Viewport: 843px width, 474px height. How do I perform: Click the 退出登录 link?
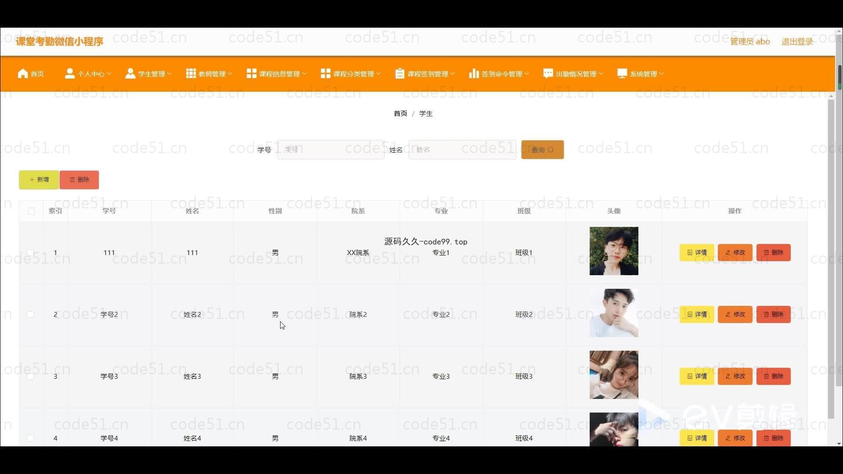tap(797, 42)
